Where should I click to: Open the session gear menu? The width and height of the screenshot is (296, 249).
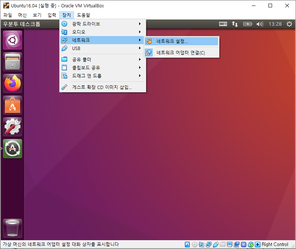[289, 24]
